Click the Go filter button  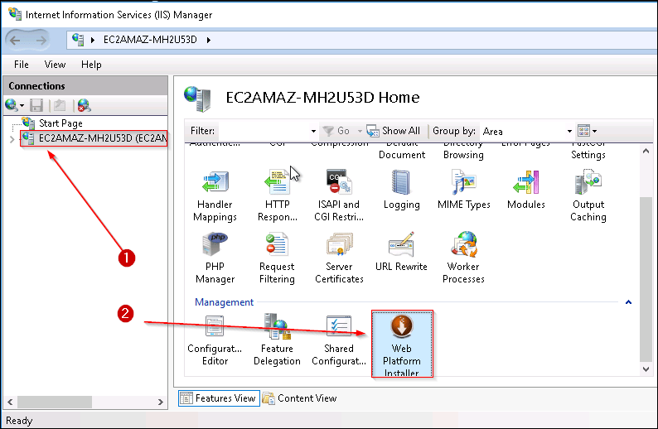pos(336,131)
